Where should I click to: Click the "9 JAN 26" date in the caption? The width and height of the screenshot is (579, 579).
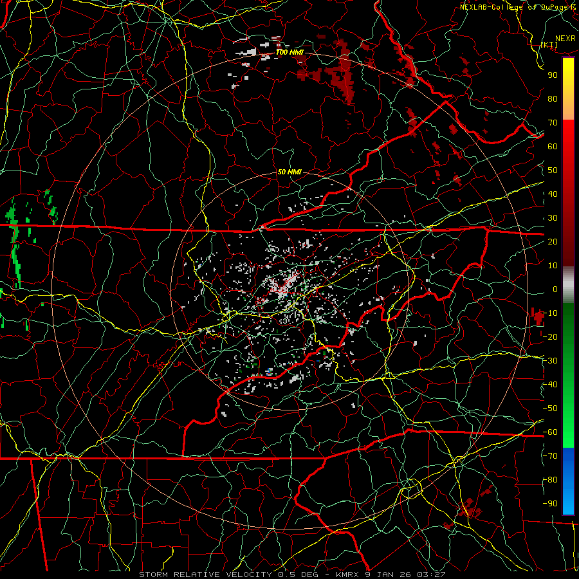point(388,574)
